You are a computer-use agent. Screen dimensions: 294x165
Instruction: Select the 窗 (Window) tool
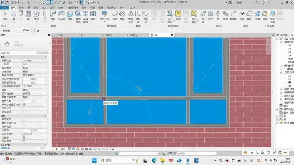[x=28, y=15]
